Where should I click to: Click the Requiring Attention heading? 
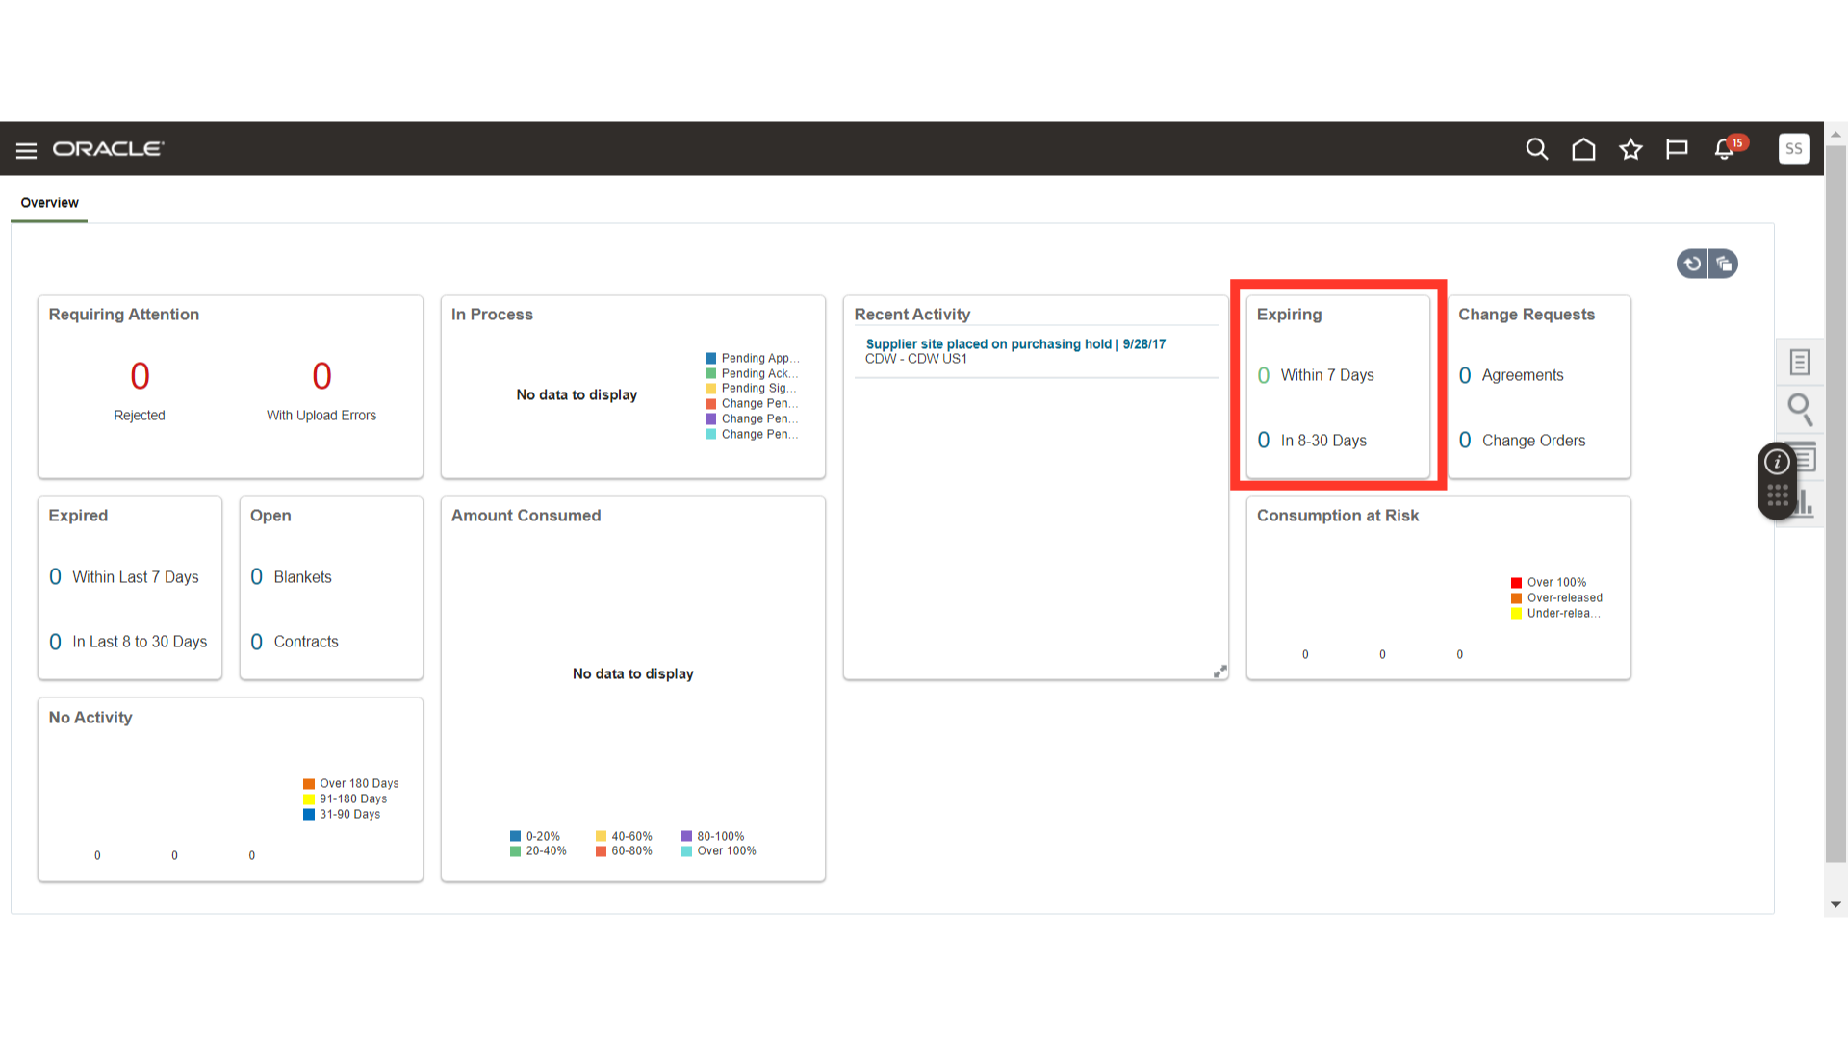click(x=124, y=315)
